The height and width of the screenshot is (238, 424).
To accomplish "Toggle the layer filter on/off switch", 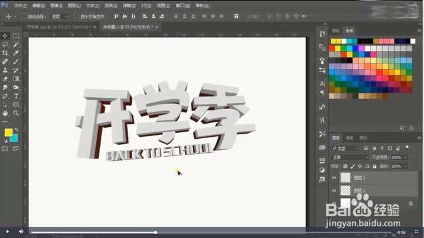I will point(407,147).
